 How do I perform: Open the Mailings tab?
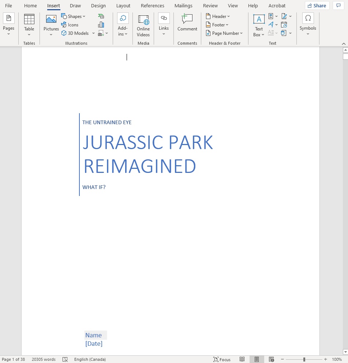[183, 5]
